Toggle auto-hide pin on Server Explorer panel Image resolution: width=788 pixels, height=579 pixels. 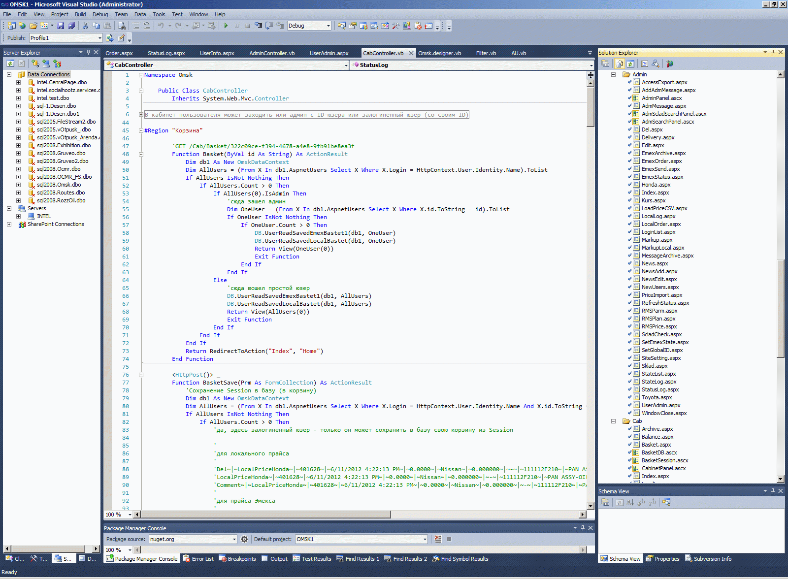(x=89, y=52)
